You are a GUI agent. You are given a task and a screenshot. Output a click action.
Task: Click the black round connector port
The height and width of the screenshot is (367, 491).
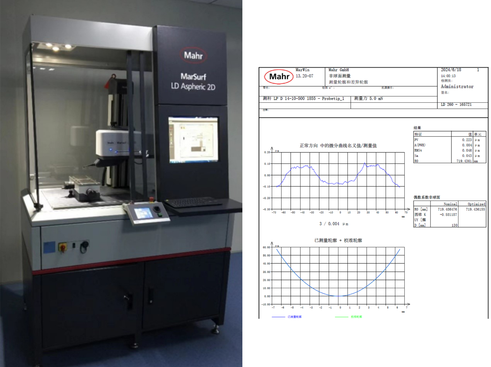(84, 247)
